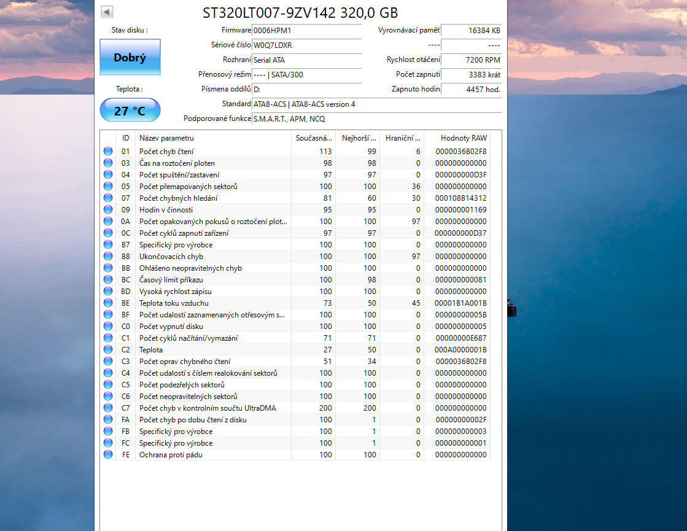This screenshot has width=687, height=531.
Task: Select the Firmware field showing 0006HPM1
Action: 307,30
